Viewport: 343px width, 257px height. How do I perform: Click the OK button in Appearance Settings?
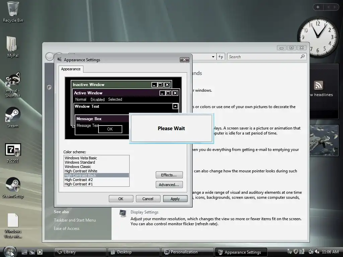pyautogui.click(x=121, y=199)
